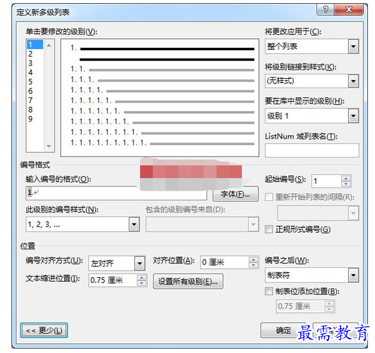Select level 4 in the level list
This screenshot has height=353, width=375.
[35, 73]
